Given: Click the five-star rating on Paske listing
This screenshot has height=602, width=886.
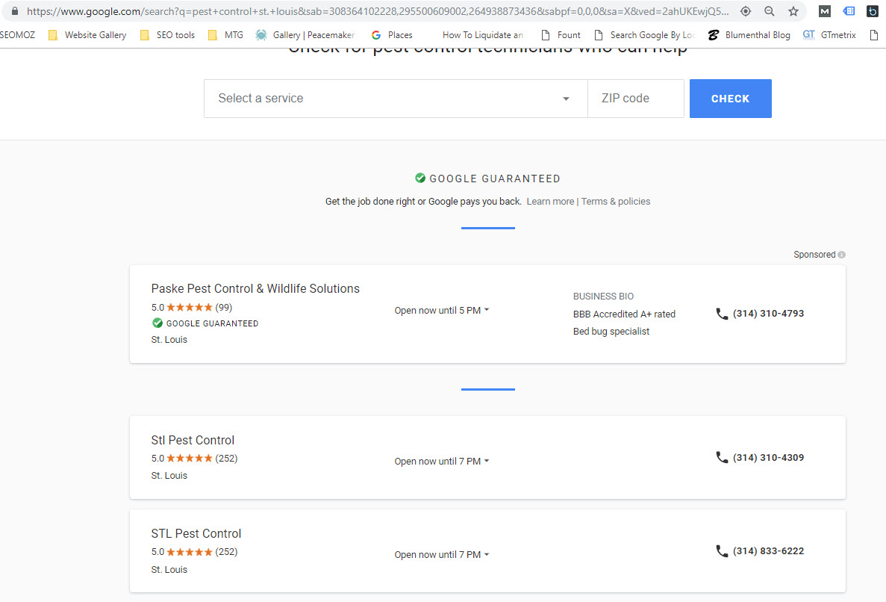Looking at the screenshot, I should tap(190, 308).
